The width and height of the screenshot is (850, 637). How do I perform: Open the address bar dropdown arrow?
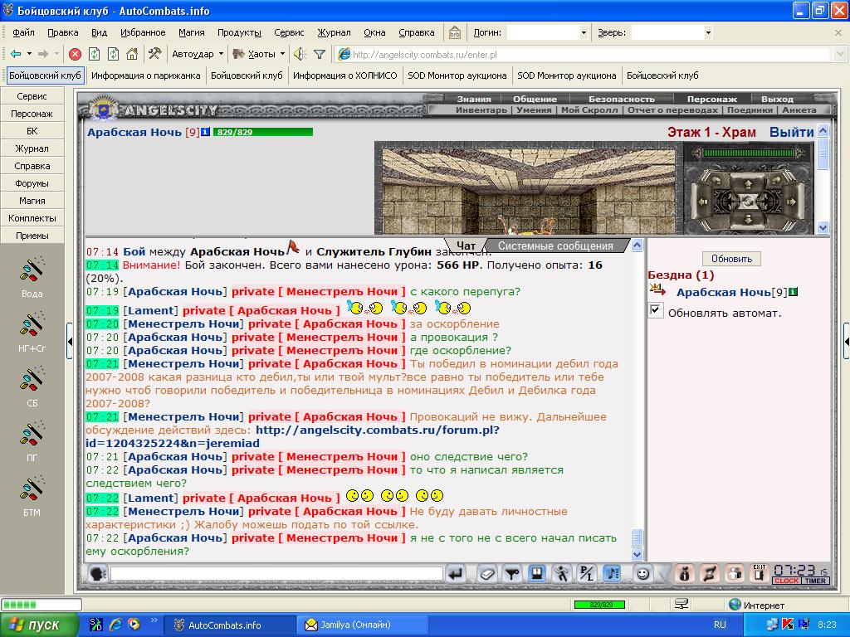pyautogui.click(x=840, y=54)
